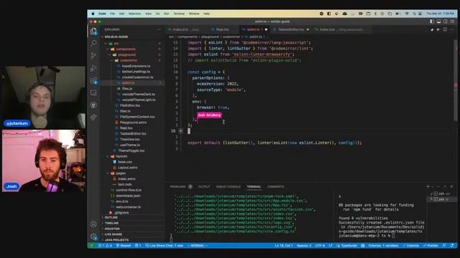
Task: Click the remote indicator in status bar
Action: 91,245
